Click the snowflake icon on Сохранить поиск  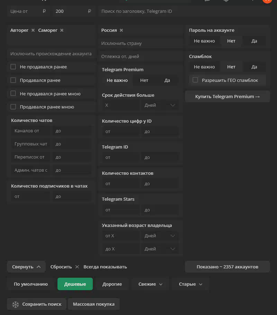coord(16,304)
